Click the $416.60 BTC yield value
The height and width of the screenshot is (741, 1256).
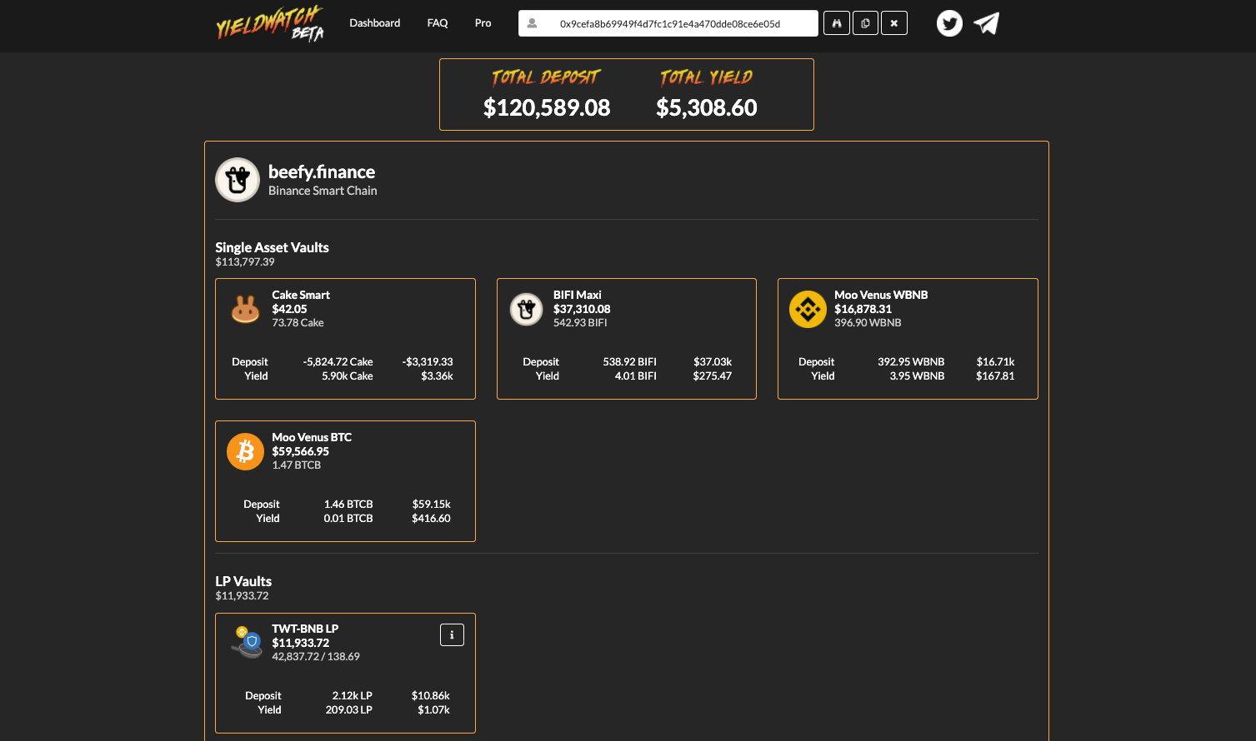(x=431, y=519)
